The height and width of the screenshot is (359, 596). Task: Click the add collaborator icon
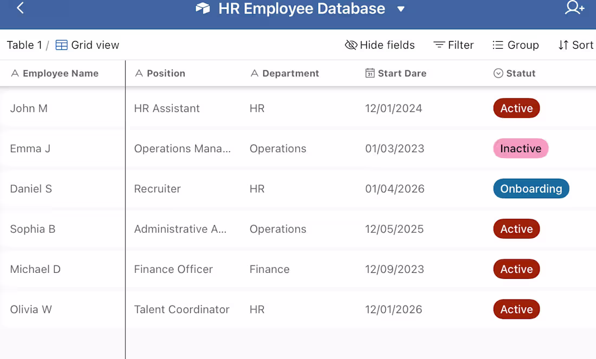click(574, 9)
